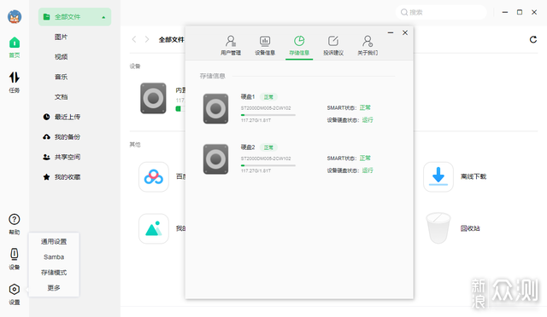This screenshot has width=547, height=317.
Task: Select the 关于我们 about us tab
Action: tap(368, 45)
